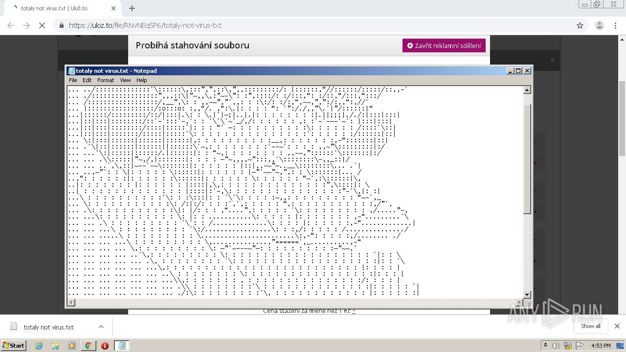Maximize the Notepad window
This screenshot has height=352, width=626.
[x=518, y=71]
